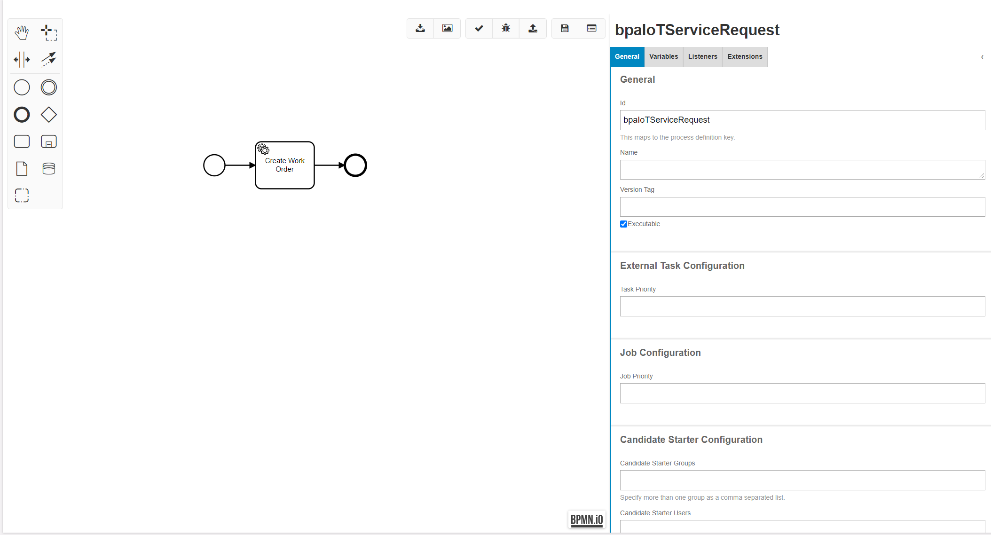Screen dimensions: 991x535
Task: Pick the create gateway diamond
Action: pyautogui.click(x=48, y=115)
